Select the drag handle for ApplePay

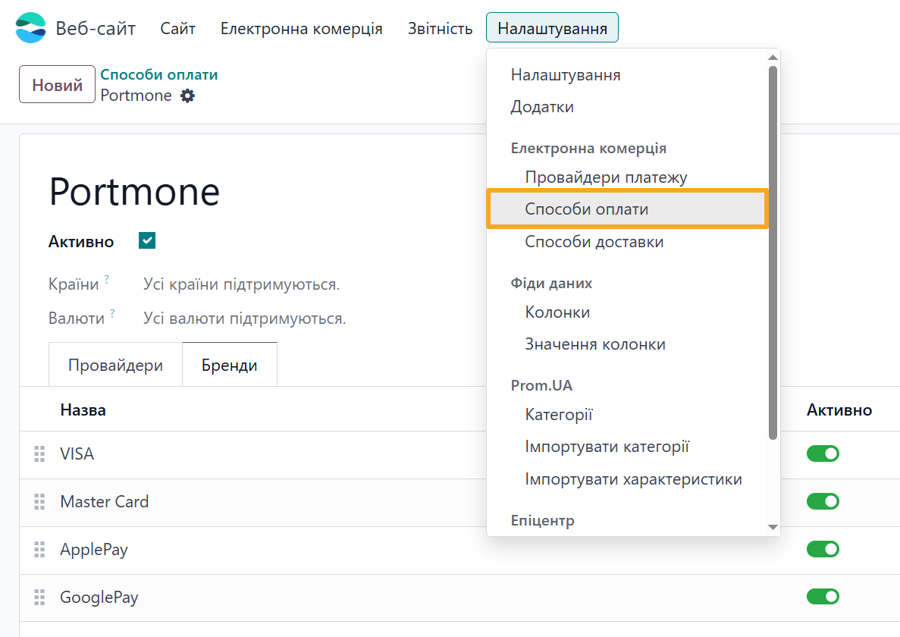pos(39,549)
